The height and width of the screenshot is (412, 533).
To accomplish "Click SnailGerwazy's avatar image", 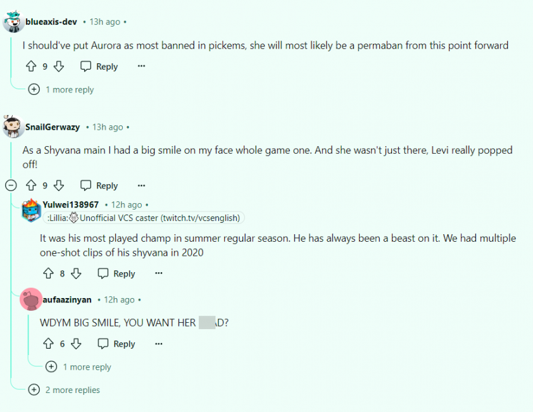I will pos(13,126).
